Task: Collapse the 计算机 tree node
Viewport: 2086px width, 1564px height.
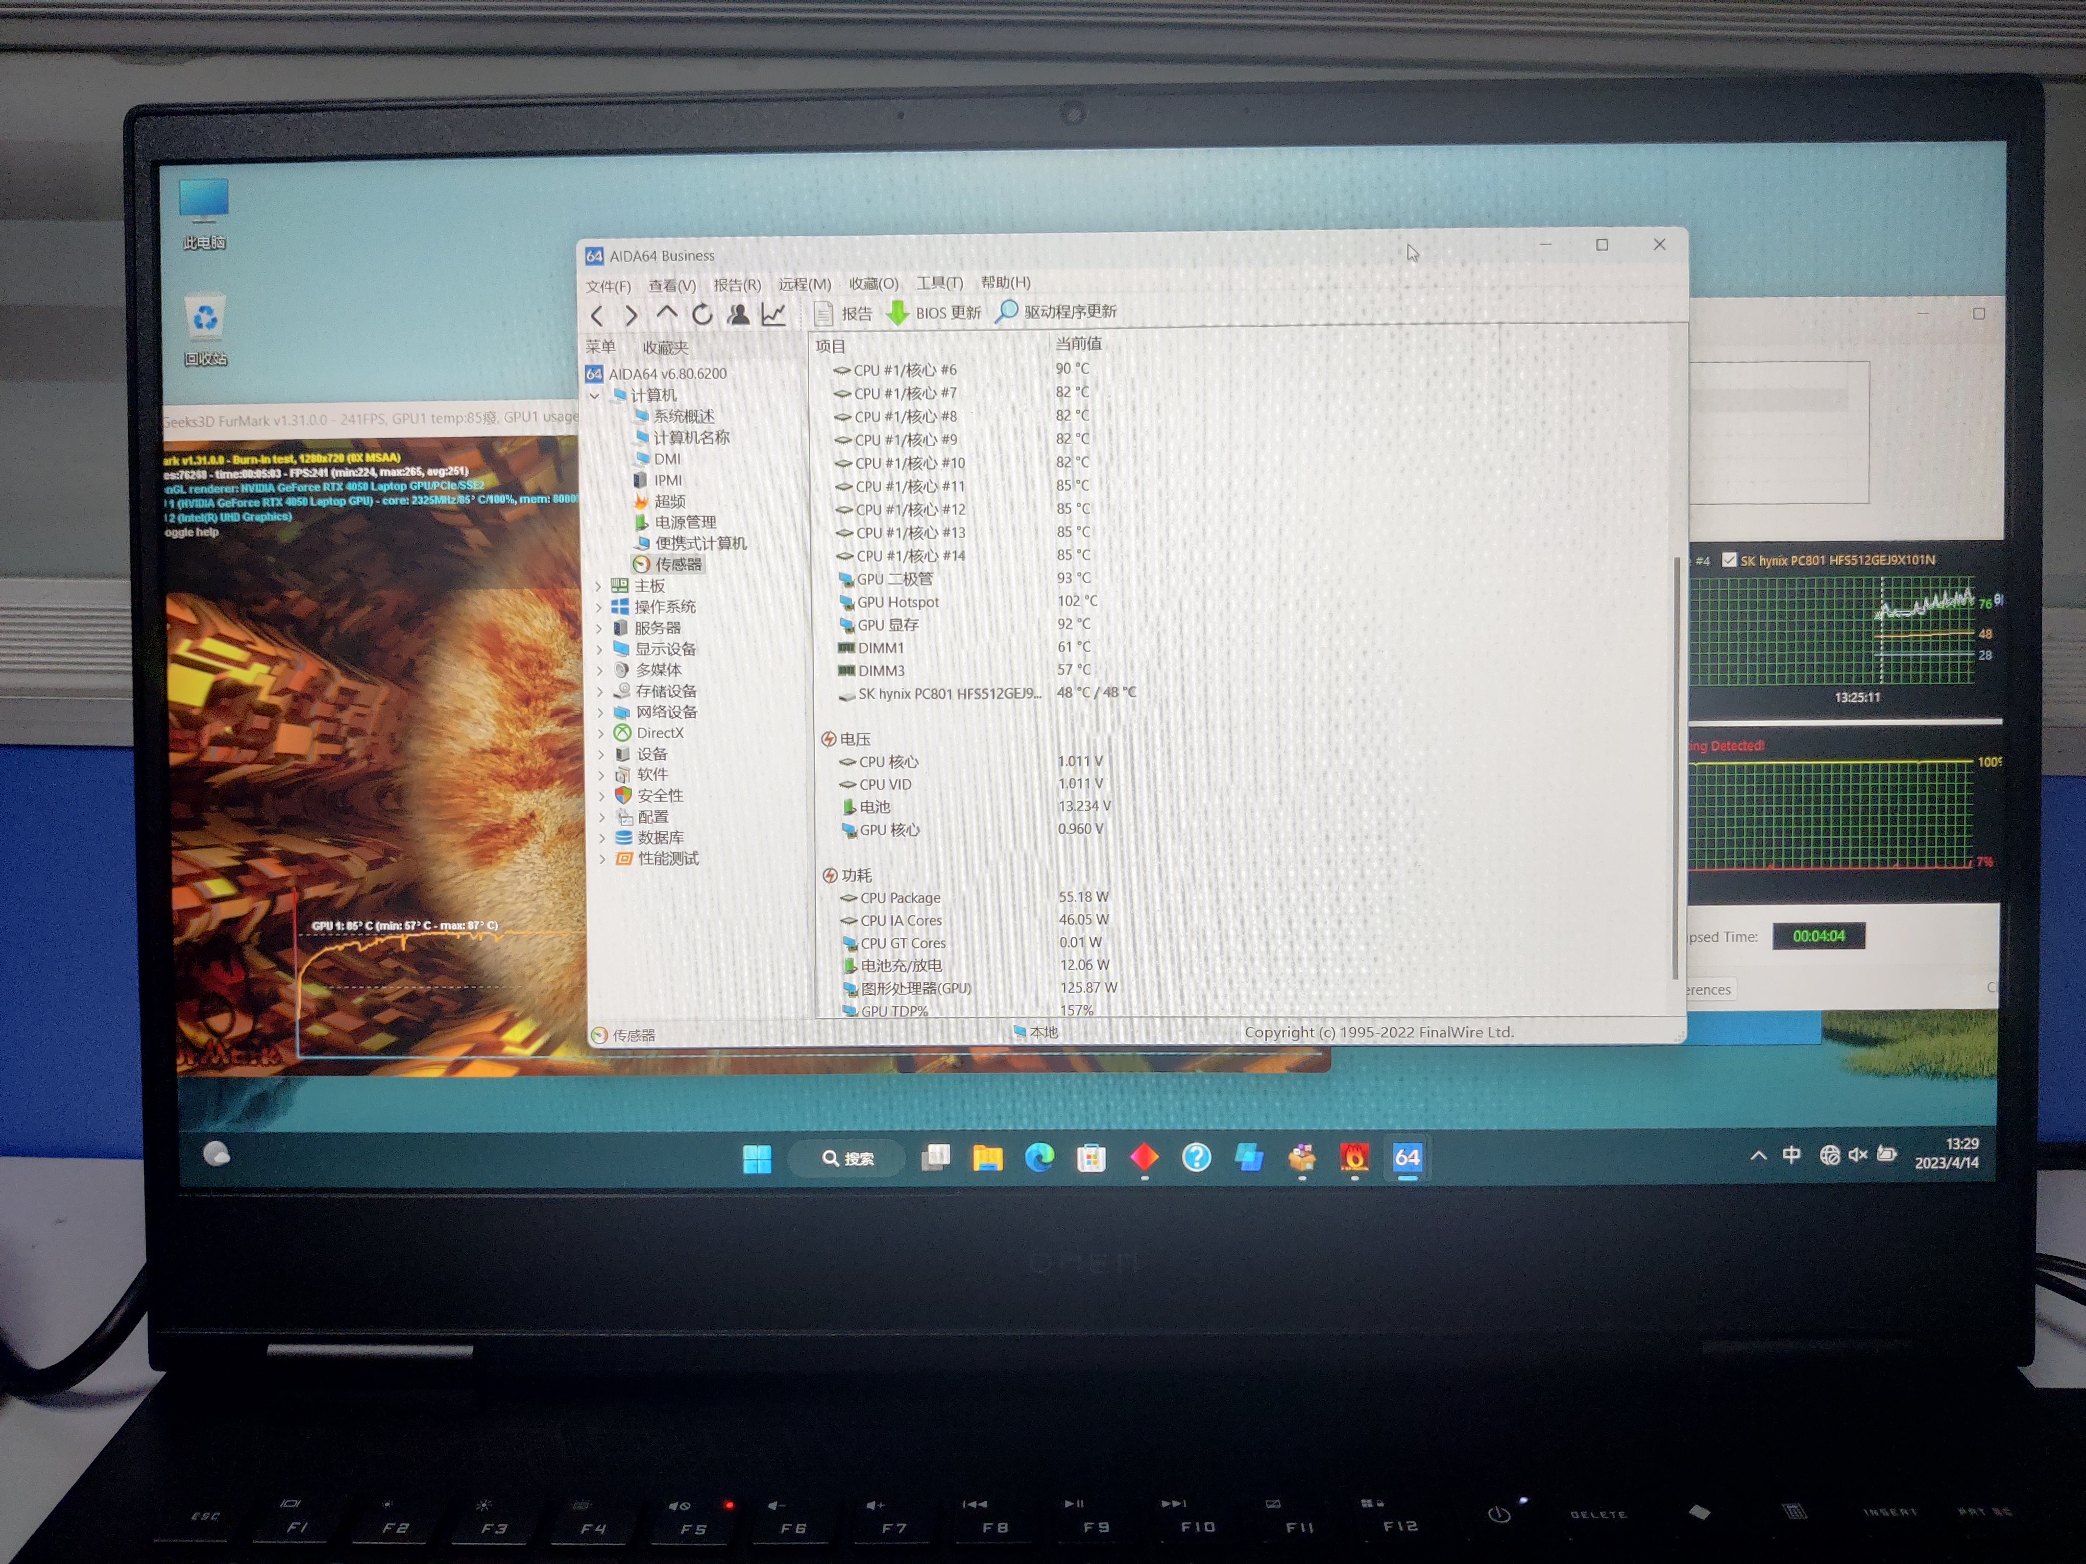Action: tap(594, 396)
